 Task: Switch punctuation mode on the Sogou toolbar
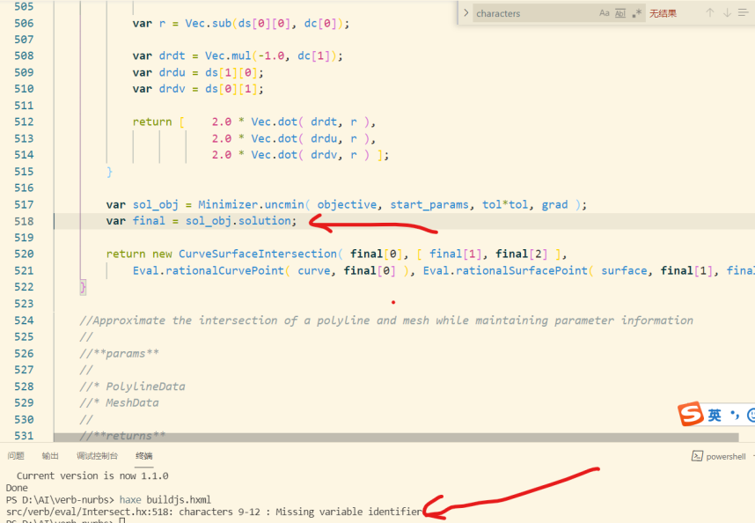(x=735, y=414)
